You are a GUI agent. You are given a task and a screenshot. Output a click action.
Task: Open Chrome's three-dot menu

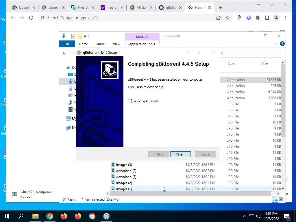[286, 18]
